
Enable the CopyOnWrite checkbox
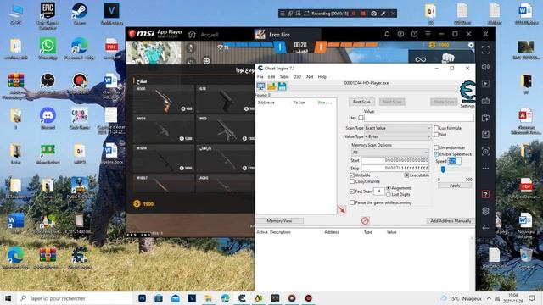click(352, 181)
